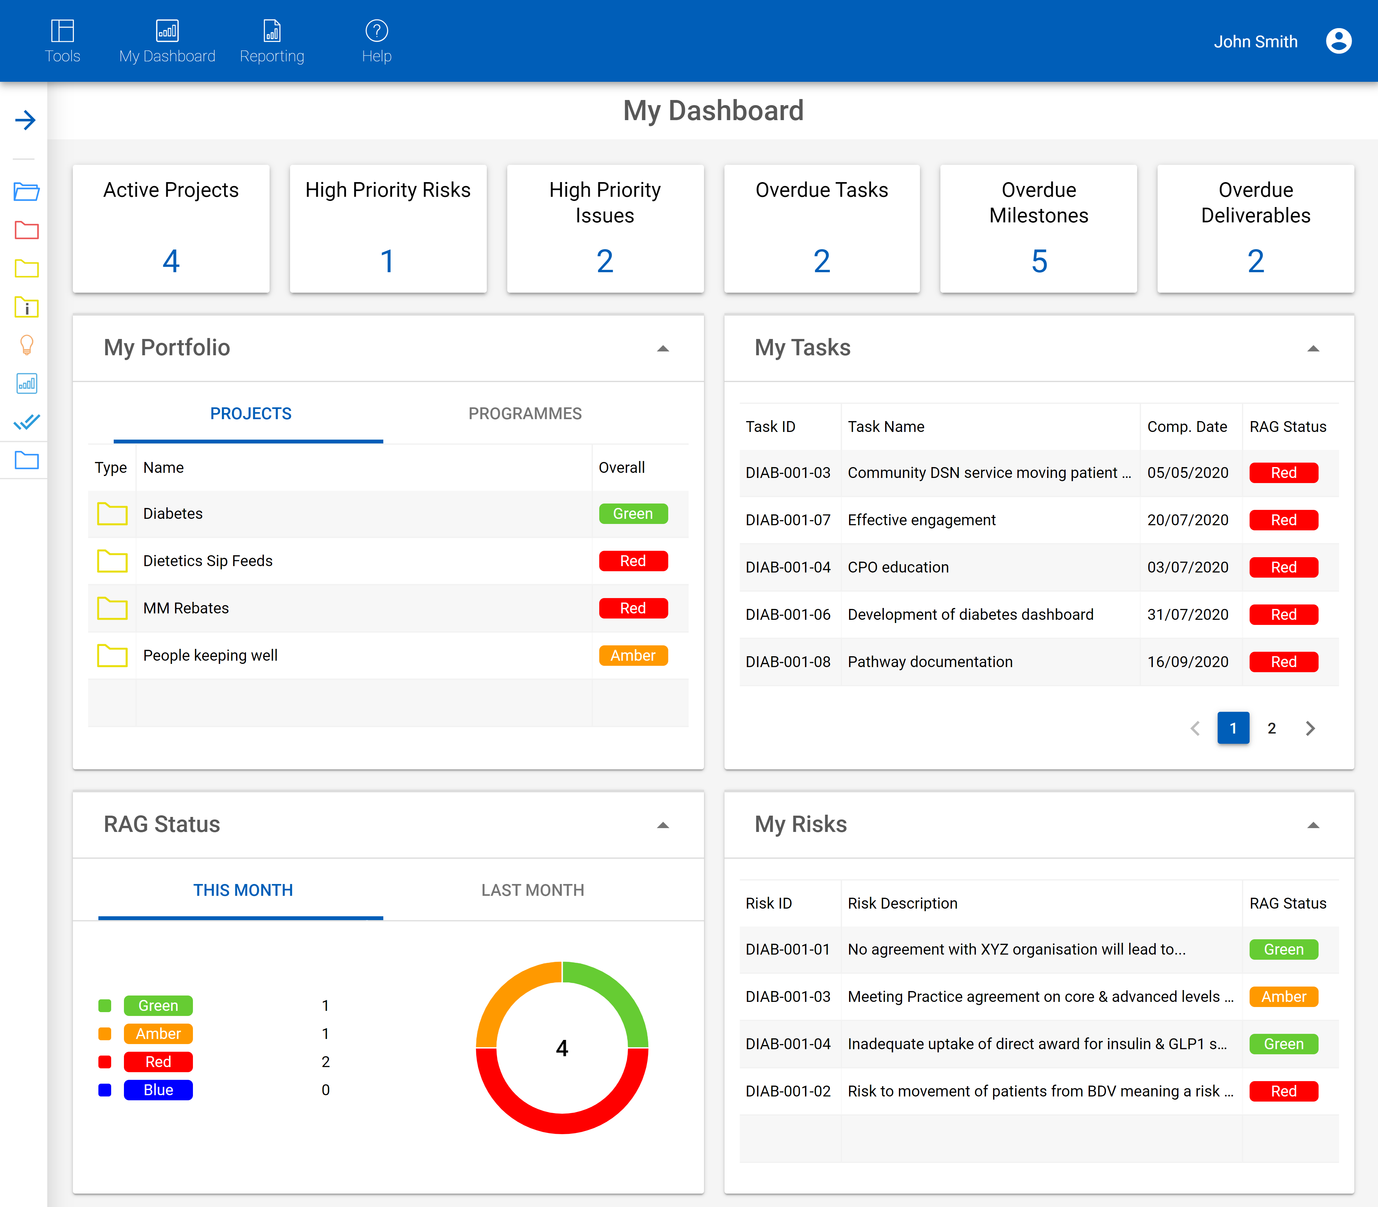Screen dimensions: 1378x1207
Task: Open the Overdue Deliverables card
Action: pos(1255,228)
